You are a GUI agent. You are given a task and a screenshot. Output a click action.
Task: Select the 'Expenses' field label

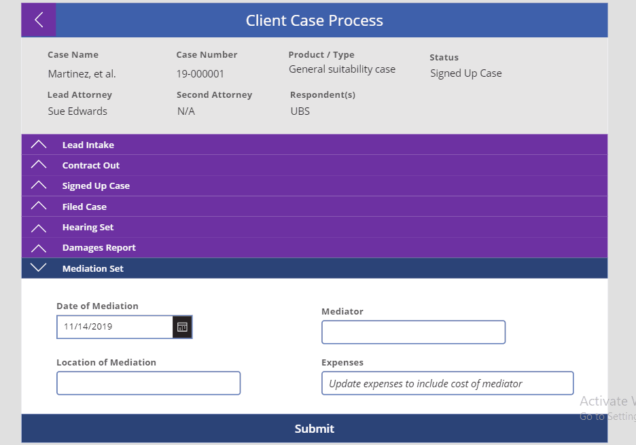[342, 363]
